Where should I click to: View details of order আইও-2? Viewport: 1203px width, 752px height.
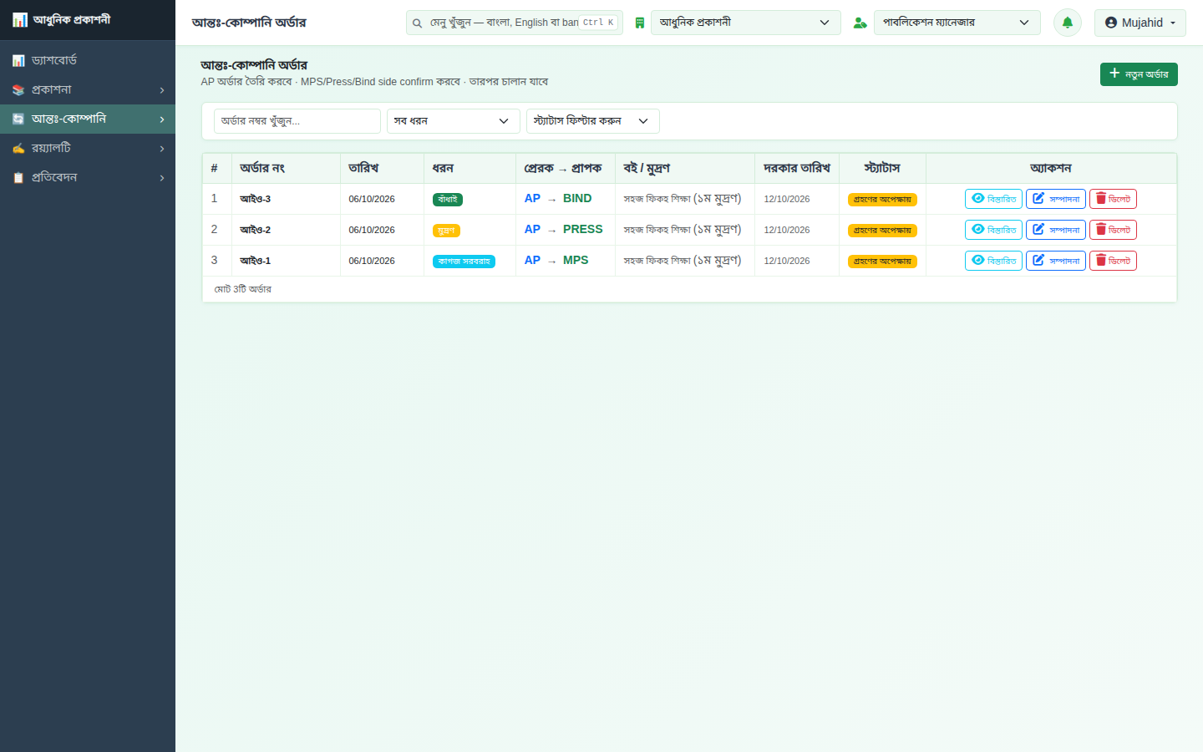point(993,230)
